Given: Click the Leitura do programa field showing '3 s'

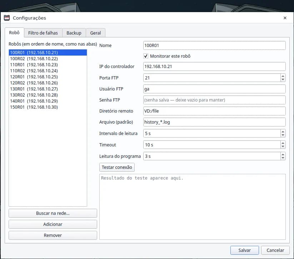Looking at the screenshot, I should 212,156.
